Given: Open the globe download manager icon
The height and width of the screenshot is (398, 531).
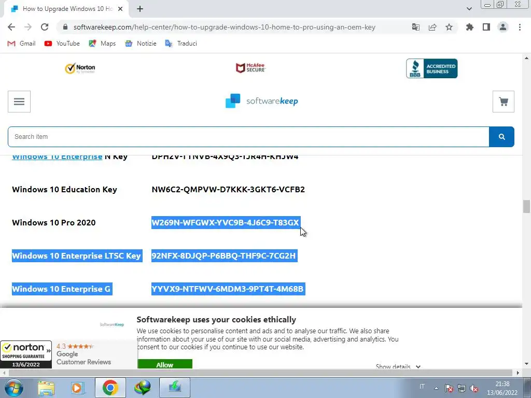Looking at the screenshot, I should pyautogui.click(x=142, y=388).
